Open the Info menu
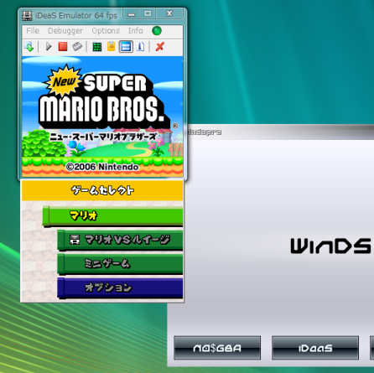Viewport: 374px width, 373px height. tap(136, 30)
